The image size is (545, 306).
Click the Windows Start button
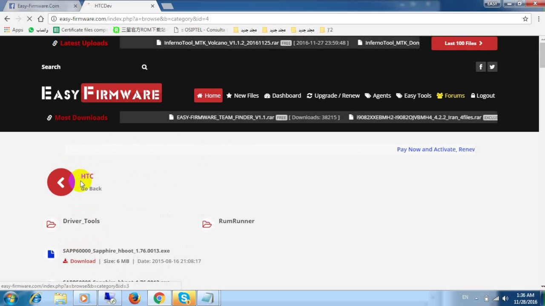[x=10, y=298]
